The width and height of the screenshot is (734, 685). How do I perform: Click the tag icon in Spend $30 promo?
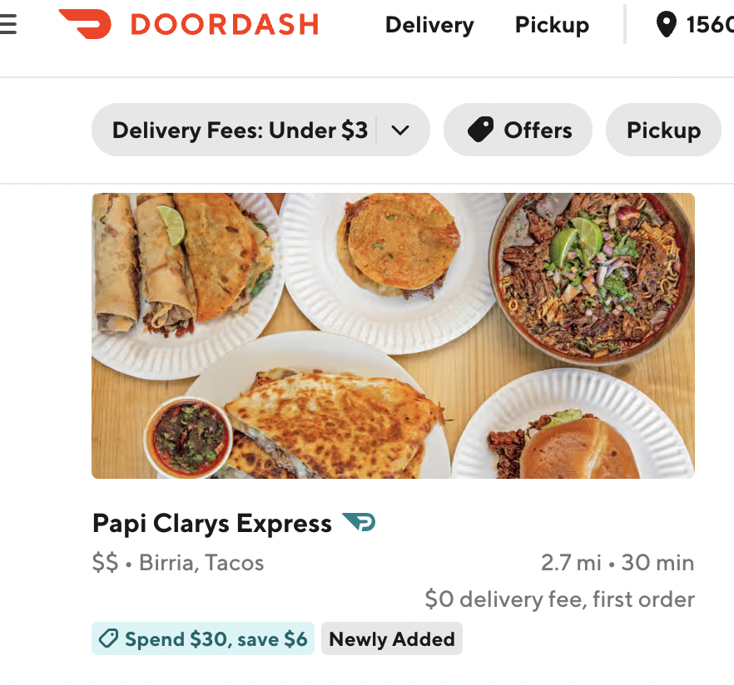click(x=108, y=638)
